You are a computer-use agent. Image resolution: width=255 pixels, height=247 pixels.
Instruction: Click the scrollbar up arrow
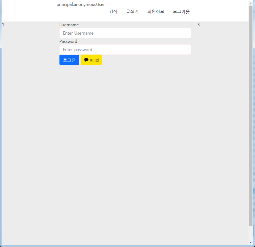pos(250,3)
